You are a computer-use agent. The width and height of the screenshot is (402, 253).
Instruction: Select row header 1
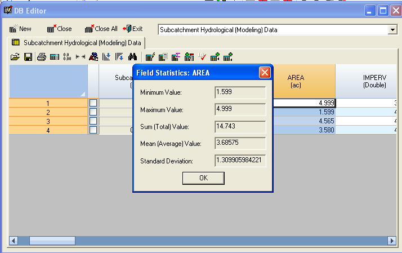coord(48,103)
